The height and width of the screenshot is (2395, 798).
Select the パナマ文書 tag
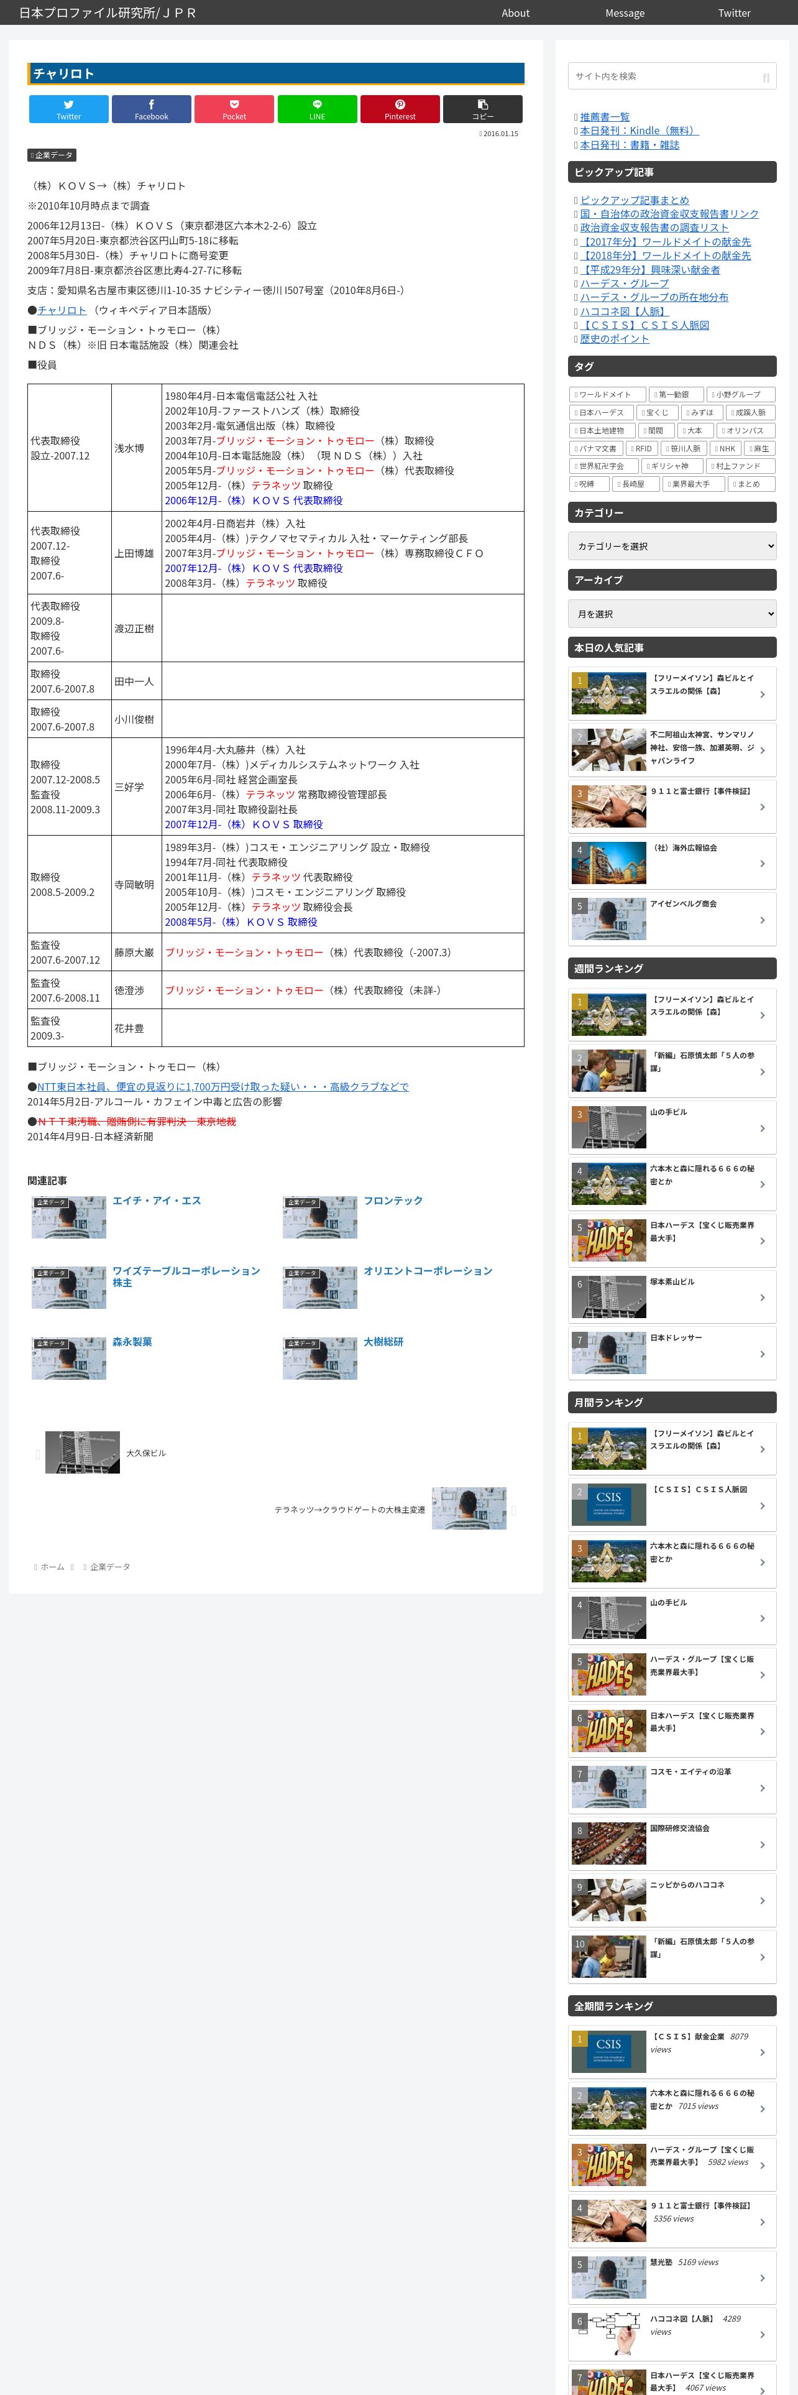click(x=597, y=448)
